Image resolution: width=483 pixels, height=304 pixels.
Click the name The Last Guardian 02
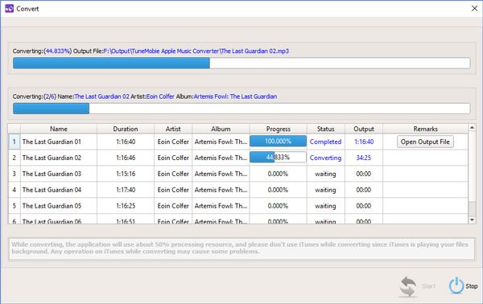(x=52, y=158)
